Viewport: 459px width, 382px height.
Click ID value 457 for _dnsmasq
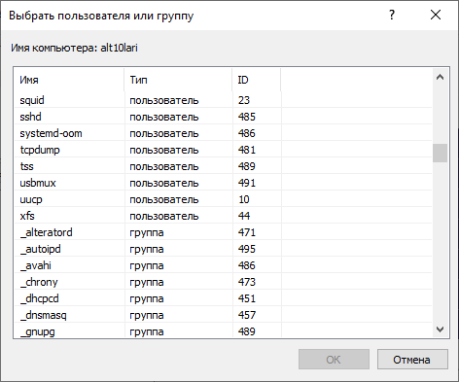[x=247, y=315]
